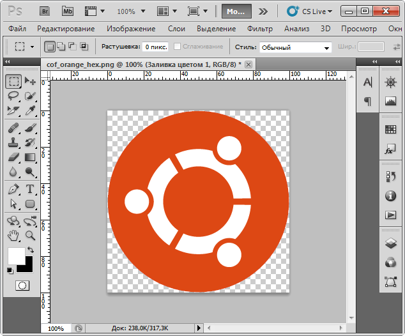
Task: Select the Eyedropper tool
Action: tap(30, 111)
